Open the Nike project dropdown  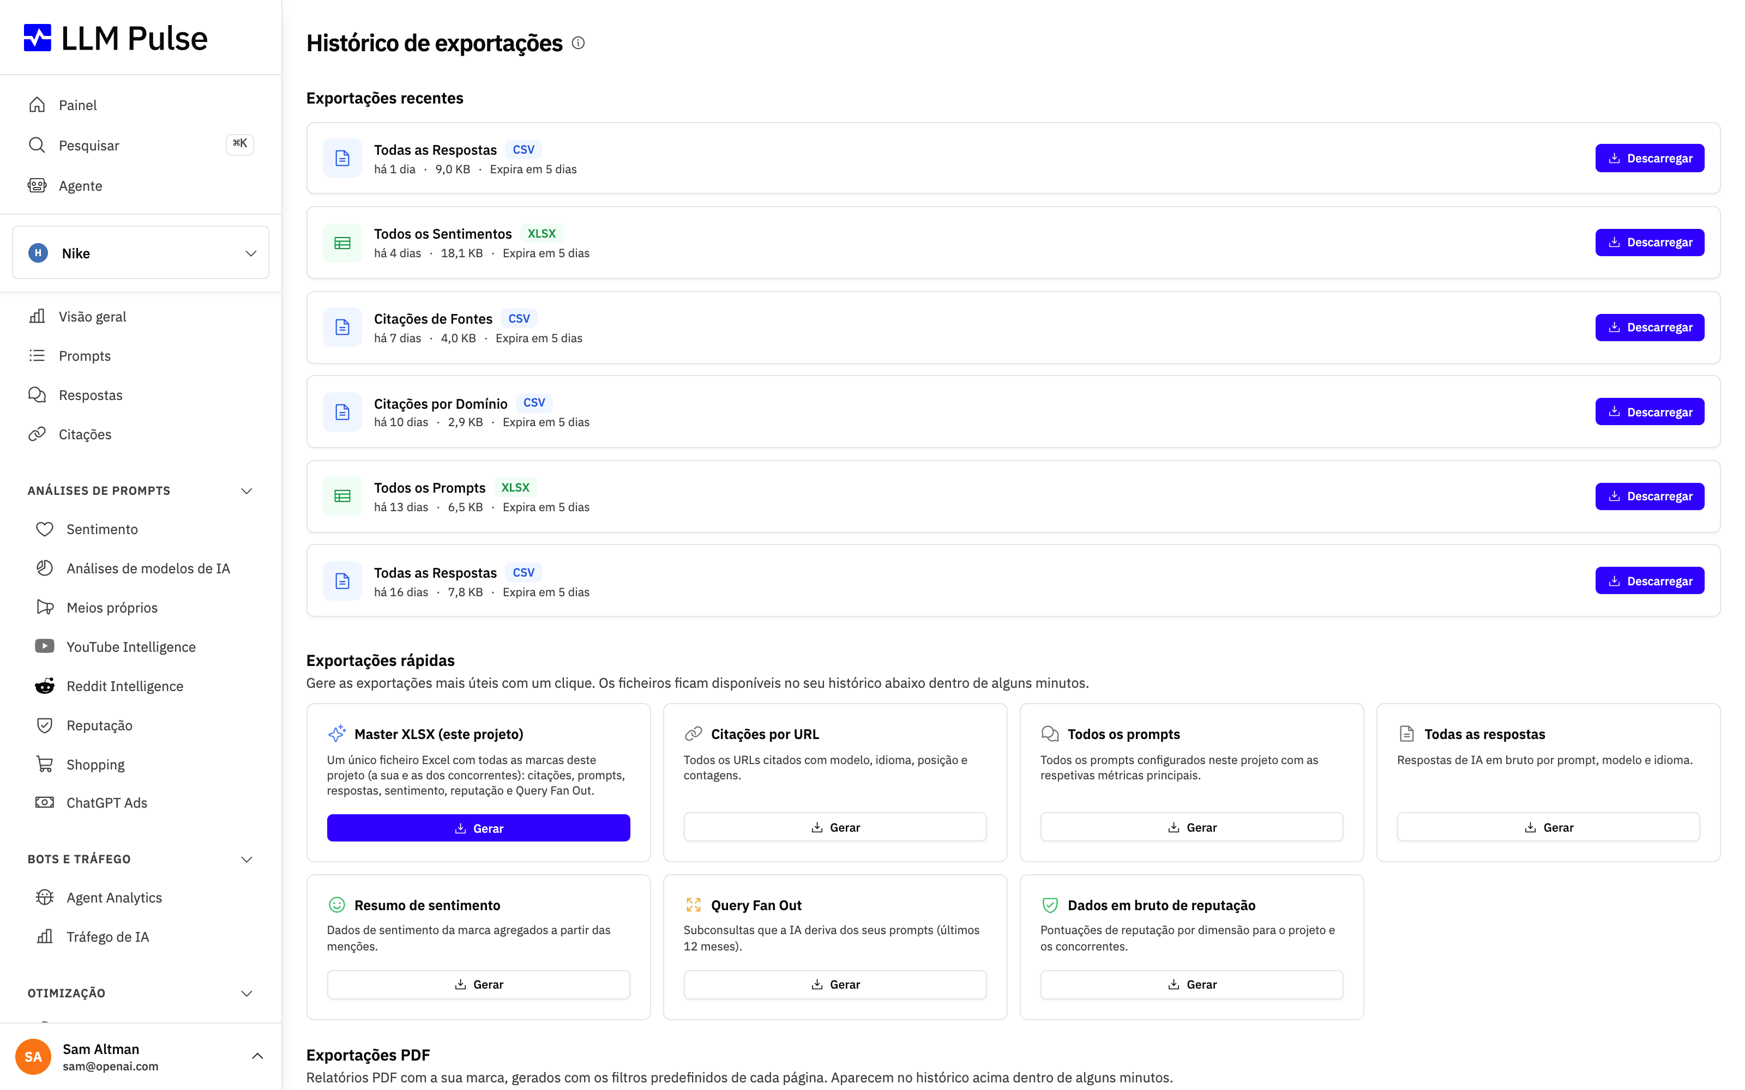[x=141, y=253]
